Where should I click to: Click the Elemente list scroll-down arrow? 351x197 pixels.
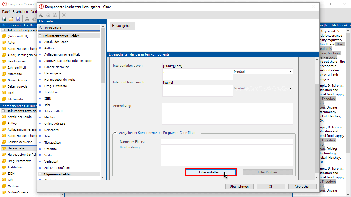103,178
